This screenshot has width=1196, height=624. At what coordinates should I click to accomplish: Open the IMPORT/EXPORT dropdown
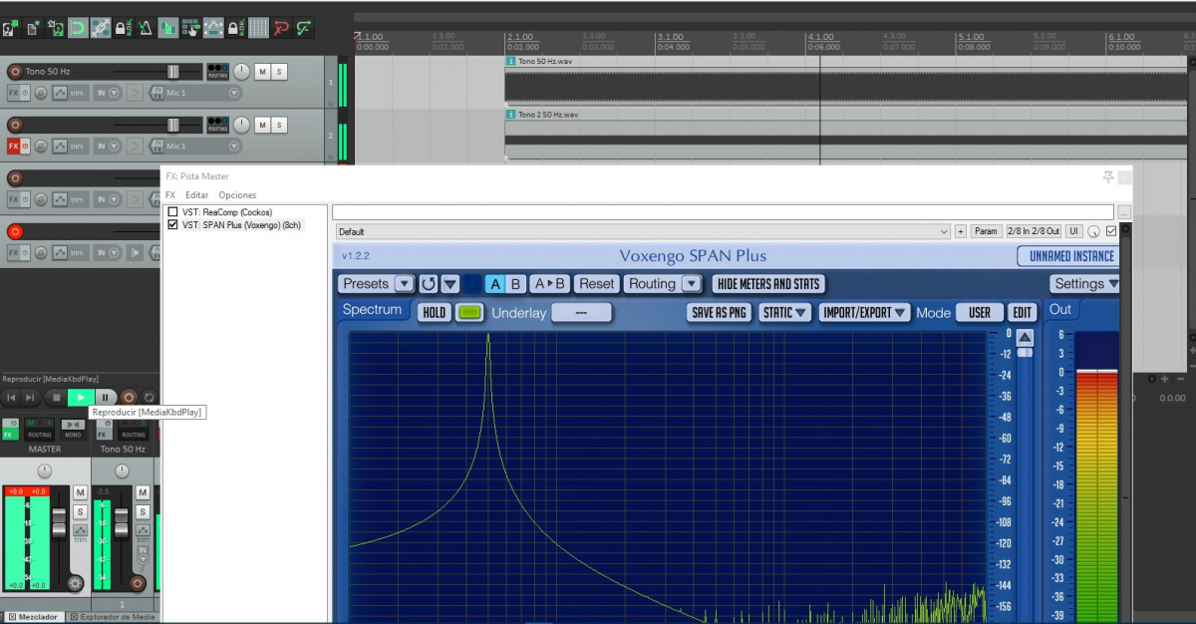pyautogui.click(x=864, y=313)
